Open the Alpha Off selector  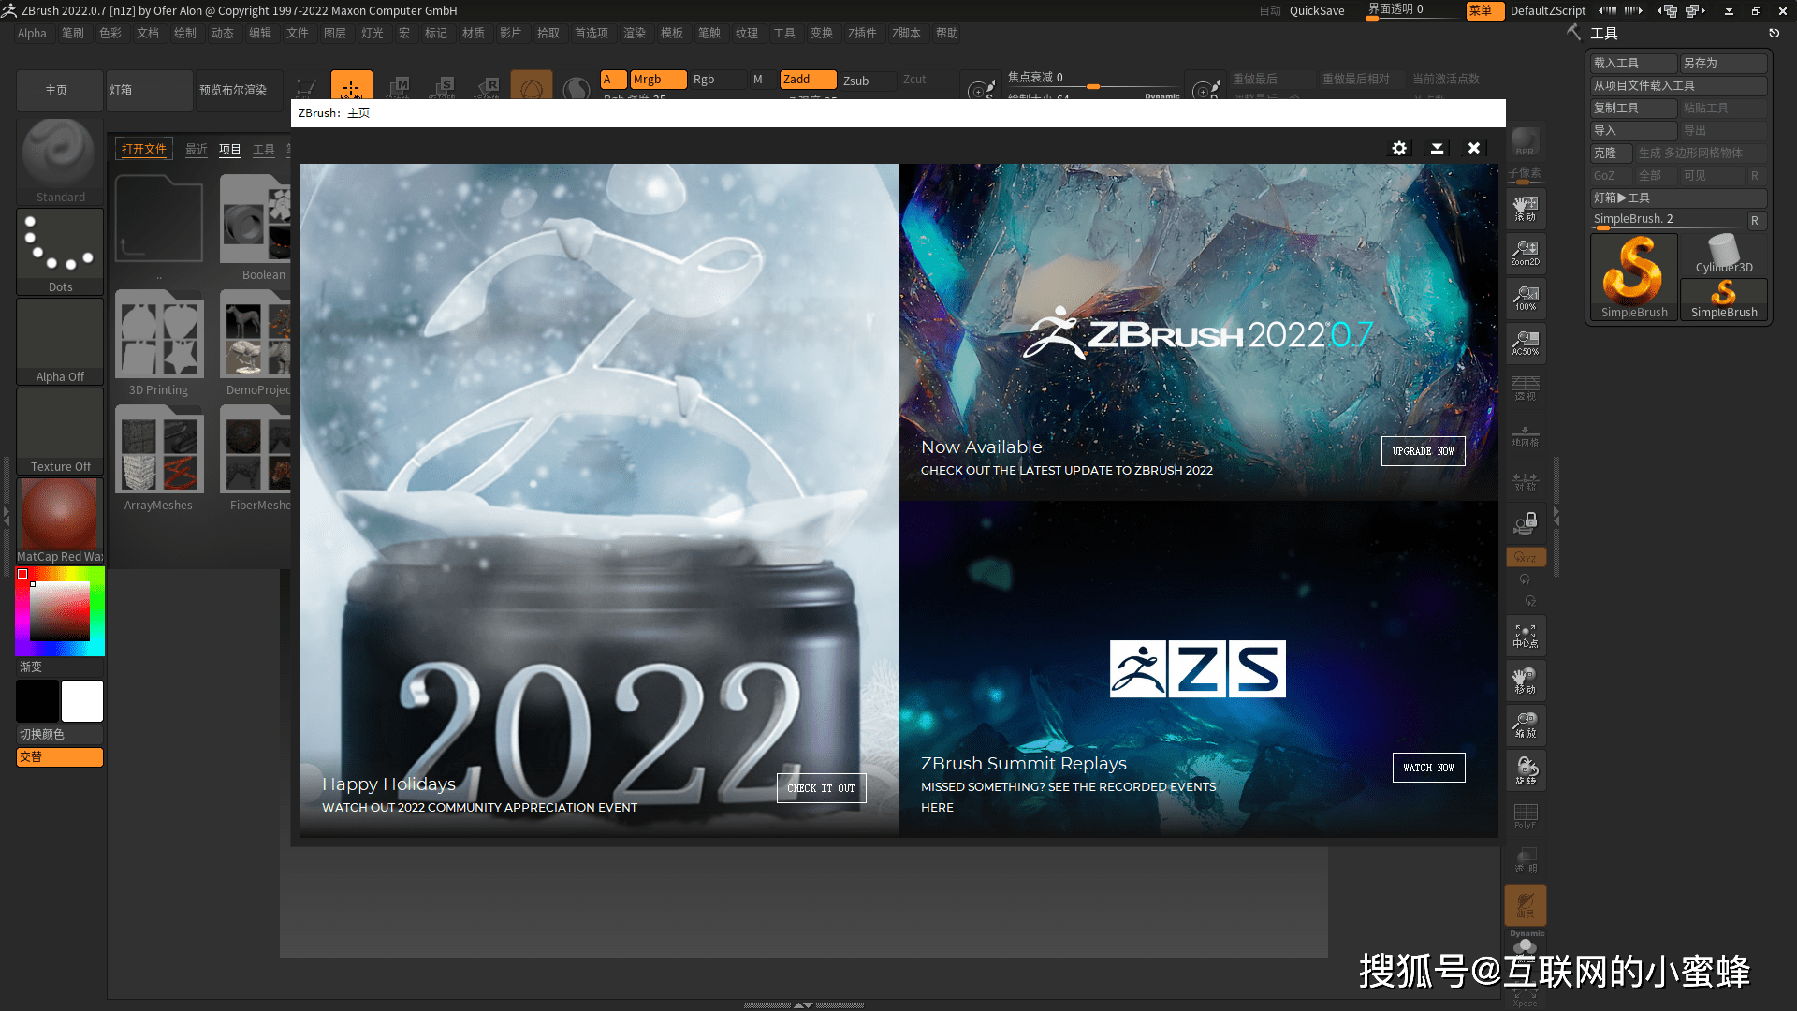tap(60, 341)
